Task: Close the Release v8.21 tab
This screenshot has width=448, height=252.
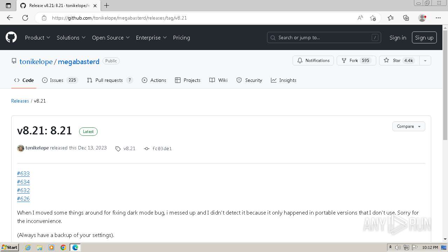Action: click(95, 6)
